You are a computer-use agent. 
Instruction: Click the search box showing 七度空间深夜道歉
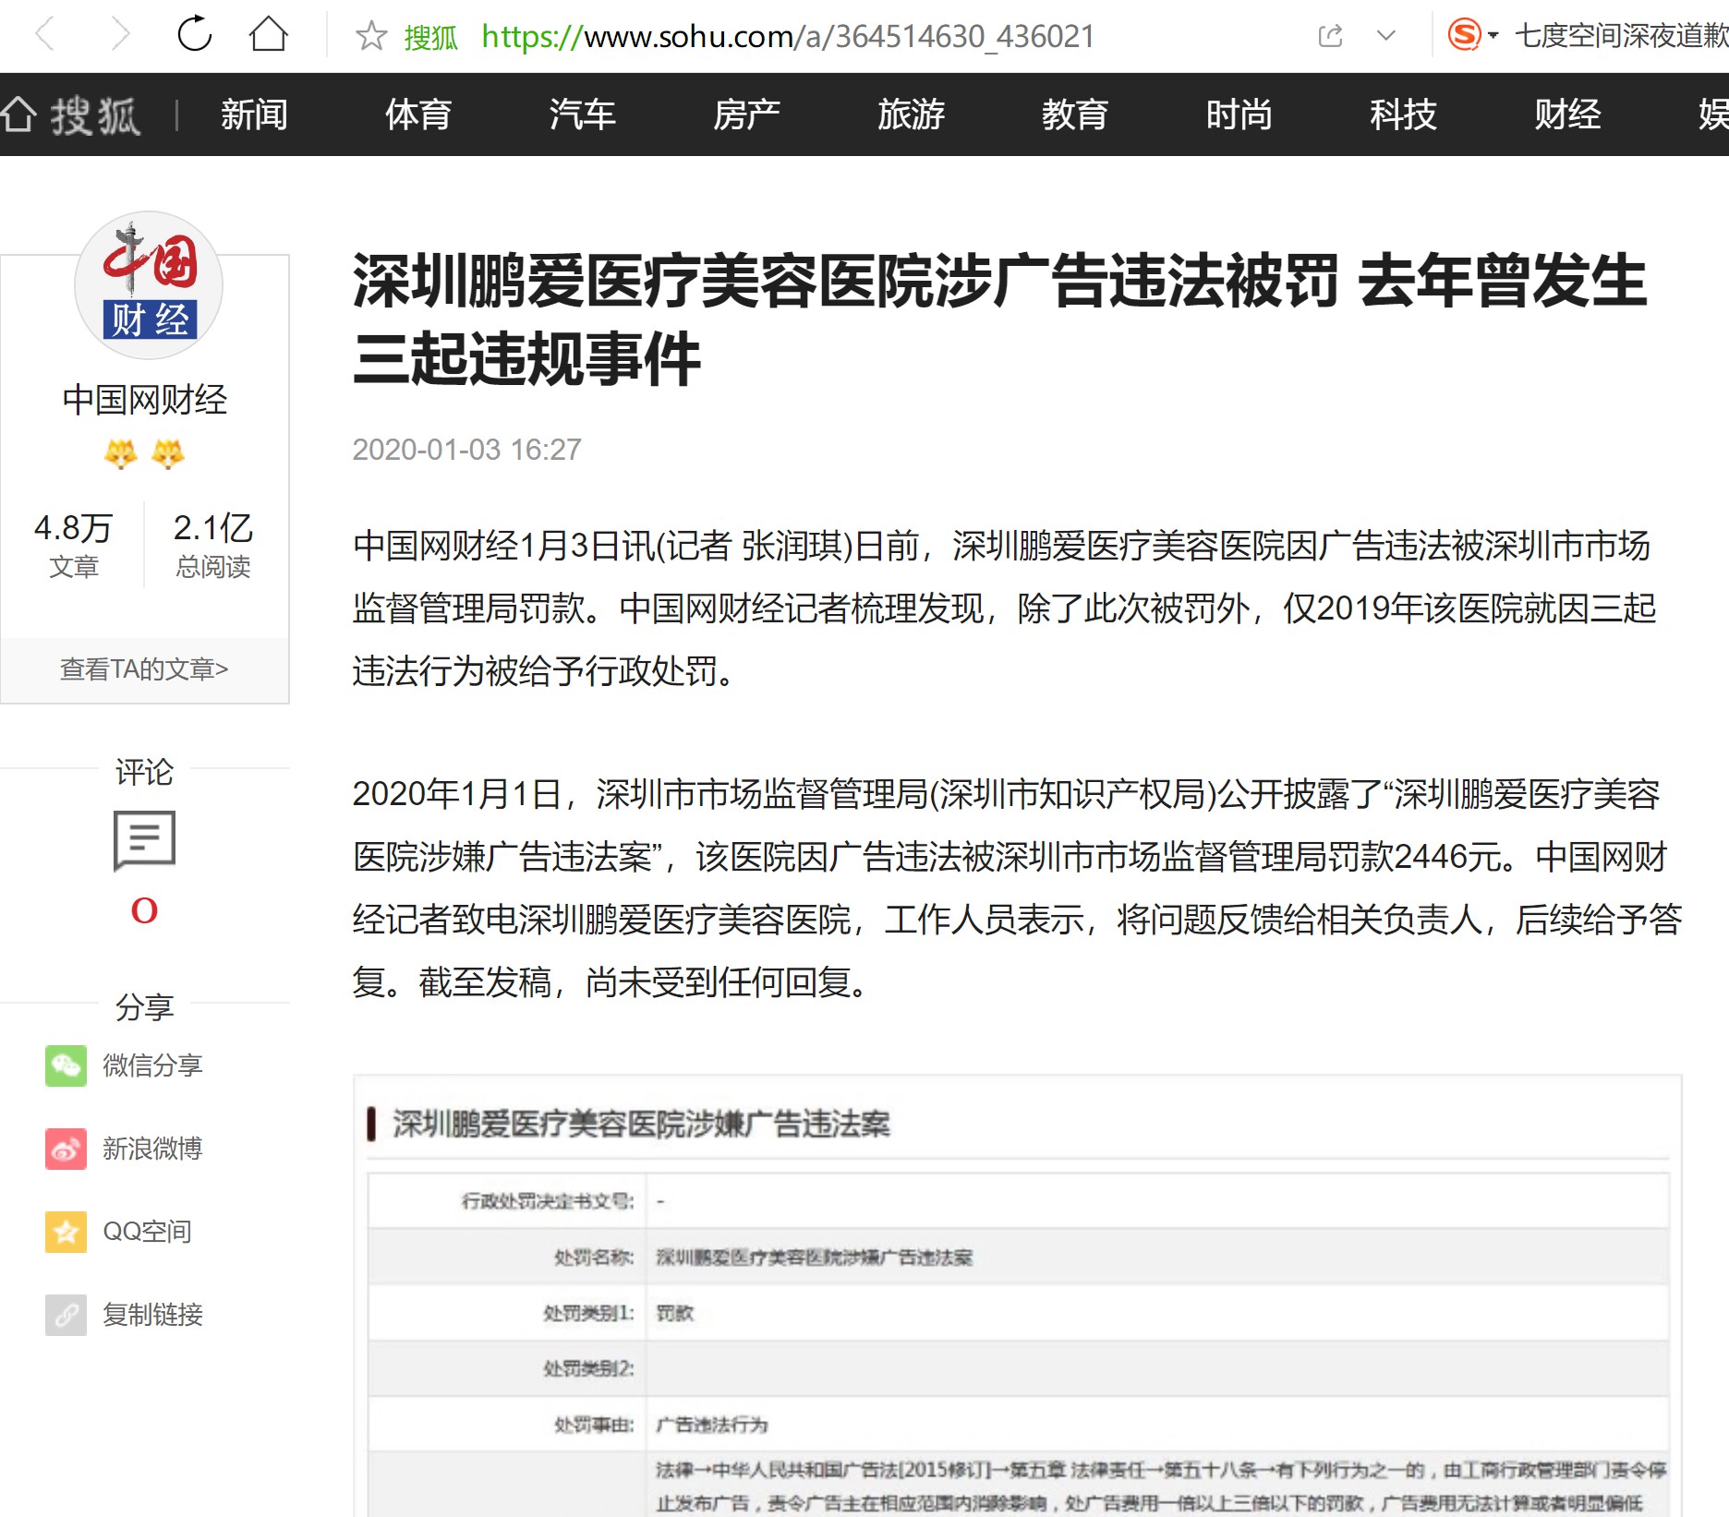click(x=1621, y=36)
